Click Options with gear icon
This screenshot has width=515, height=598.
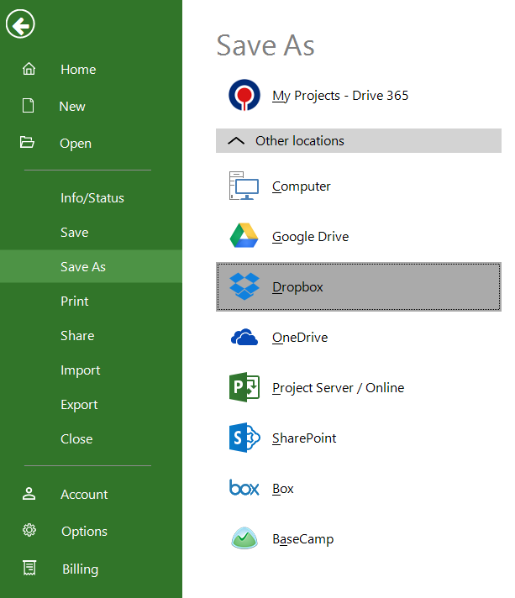coord(83,532)
